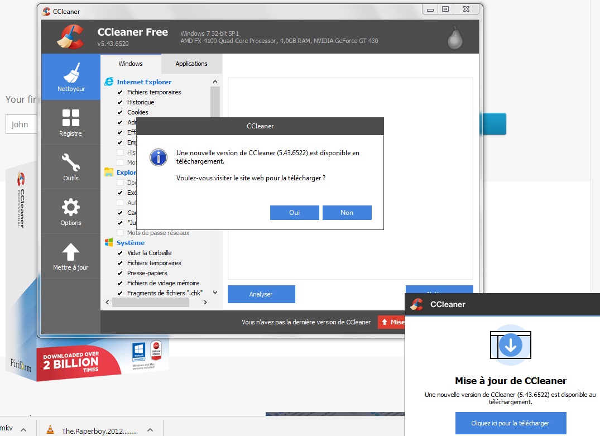600x436 pixels.
Task: Enable Mots de passe réseaux checkbox
Action: pos(120,233)
